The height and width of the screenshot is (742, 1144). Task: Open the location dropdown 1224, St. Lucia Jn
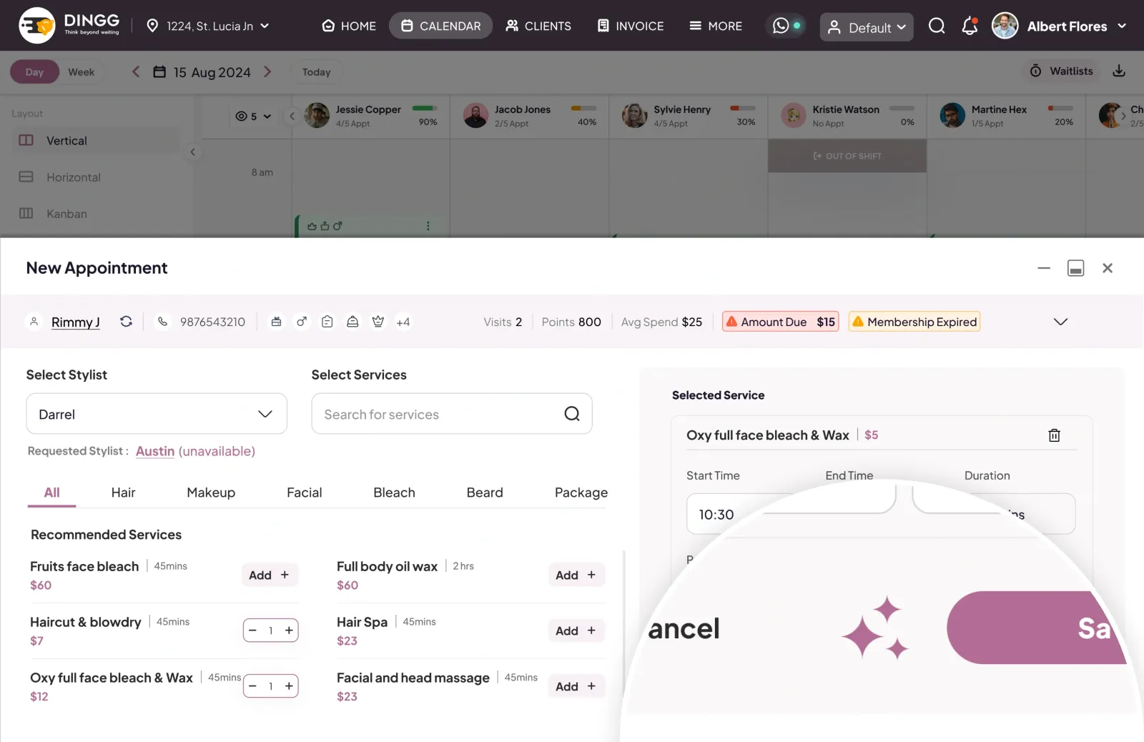[208, 26]
